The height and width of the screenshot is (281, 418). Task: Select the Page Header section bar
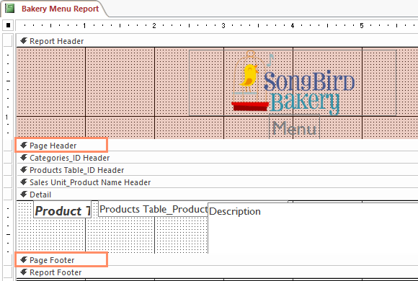[217, 146]
